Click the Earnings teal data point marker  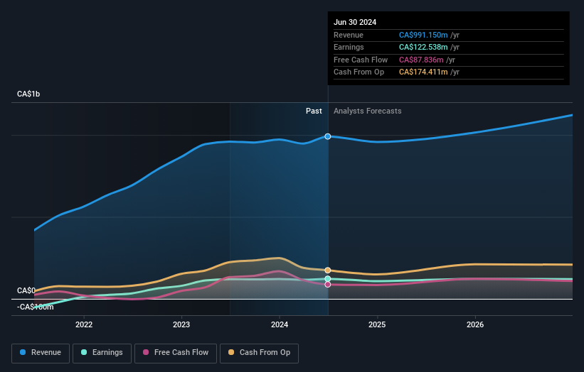pos(328,279)
